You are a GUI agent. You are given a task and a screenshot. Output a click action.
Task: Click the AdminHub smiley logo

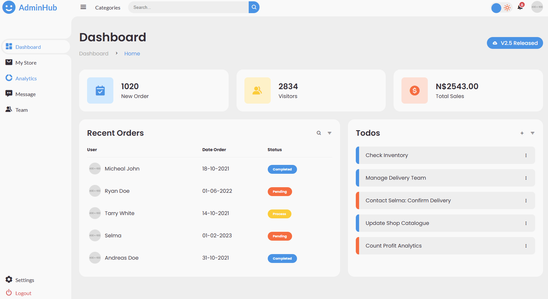point(9,7)
